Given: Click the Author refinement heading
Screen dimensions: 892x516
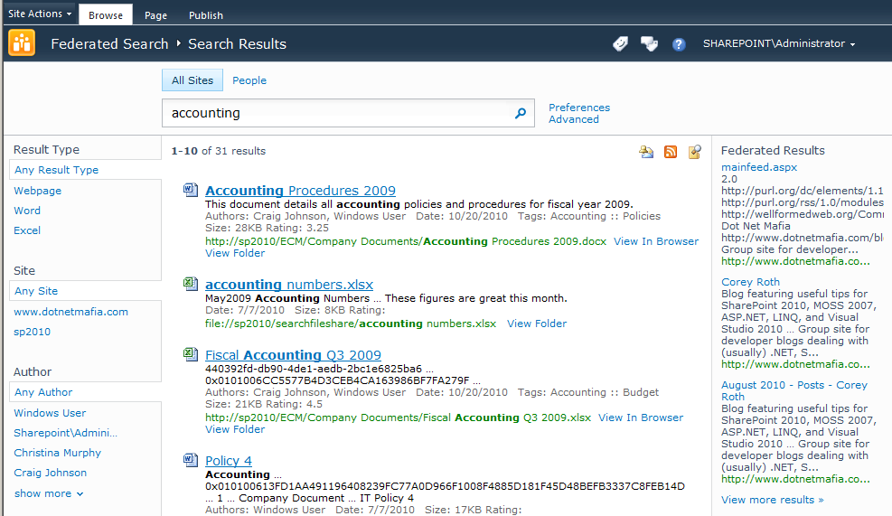Looking at the screenshot, I should pos(33,372).
